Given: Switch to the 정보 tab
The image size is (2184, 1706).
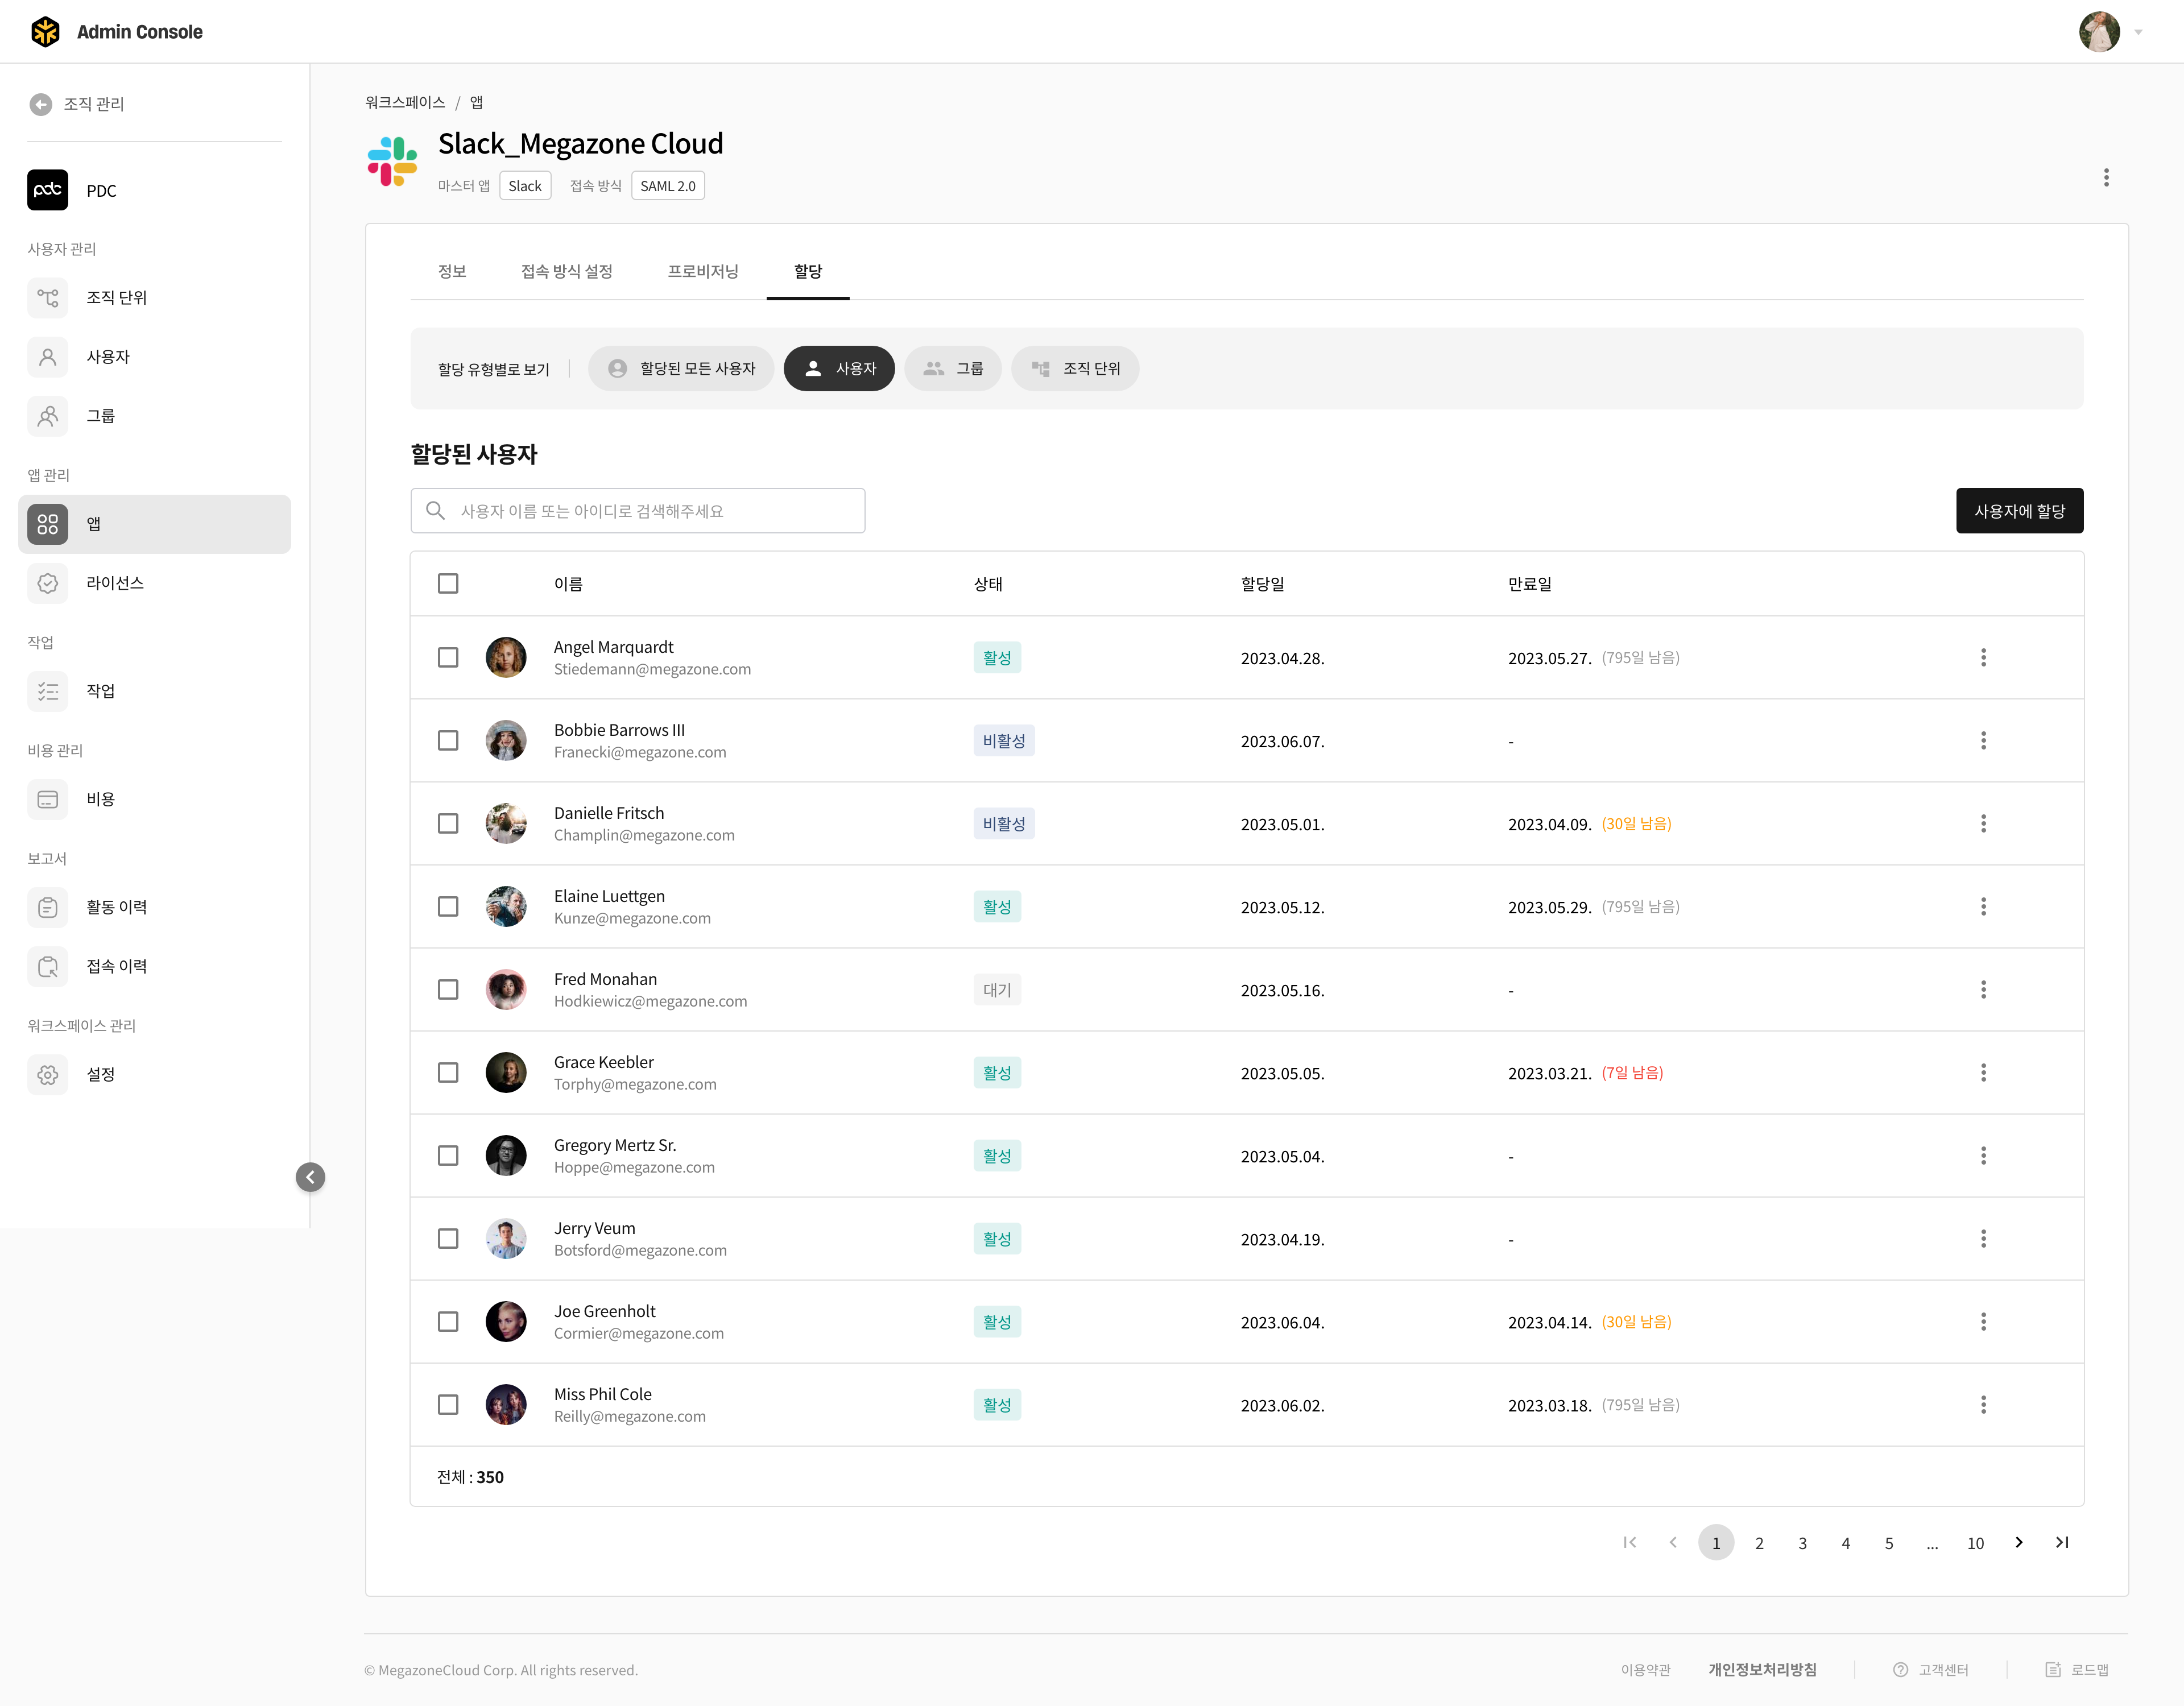Looking at the screenshot, I should pos(452,271).
